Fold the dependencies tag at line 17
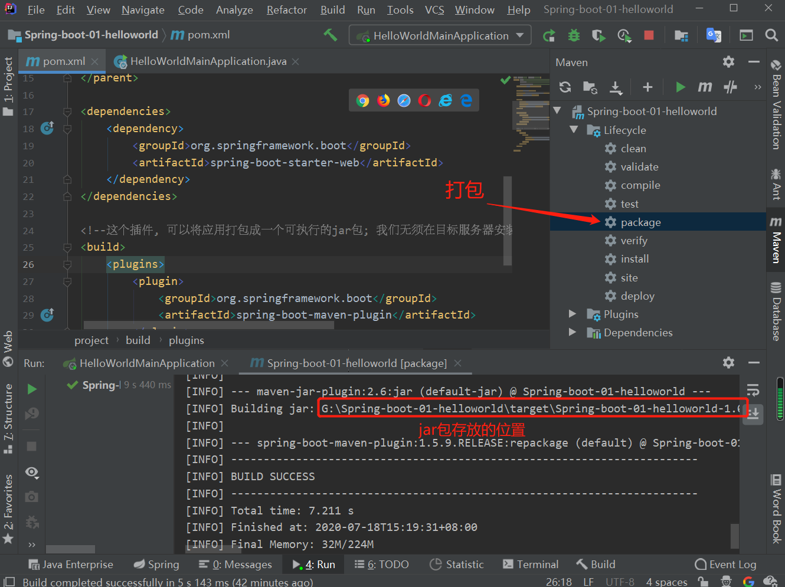 [x=67, y=112]
